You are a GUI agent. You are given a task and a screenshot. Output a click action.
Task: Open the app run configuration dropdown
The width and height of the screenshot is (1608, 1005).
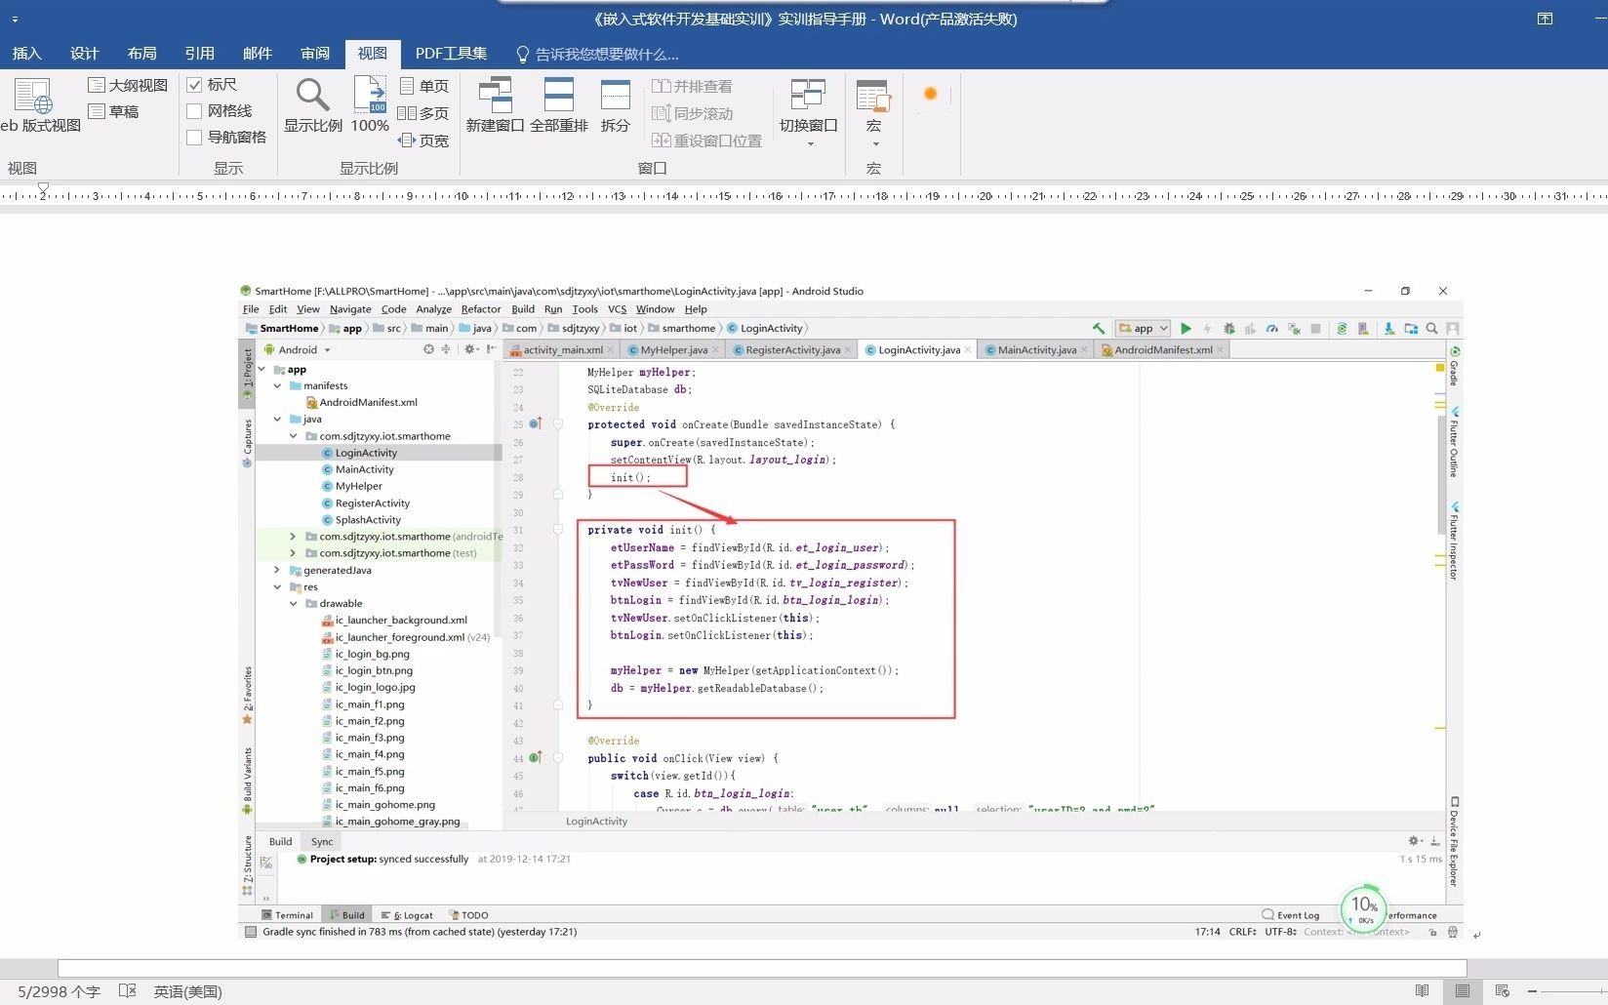pyautogui.click(x=1144, y=329)
